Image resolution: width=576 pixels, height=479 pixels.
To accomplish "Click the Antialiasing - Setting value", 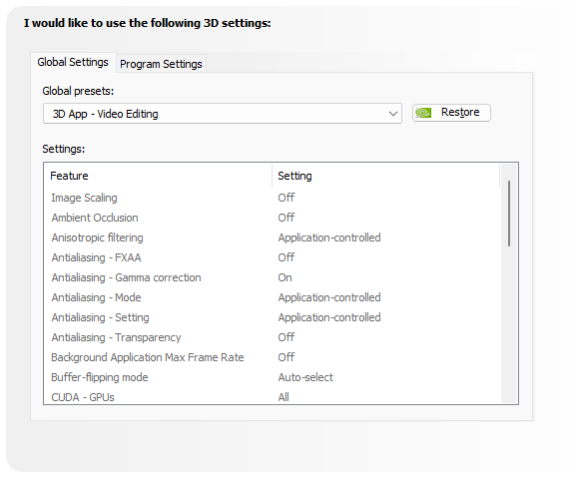I will coord(329,317).
